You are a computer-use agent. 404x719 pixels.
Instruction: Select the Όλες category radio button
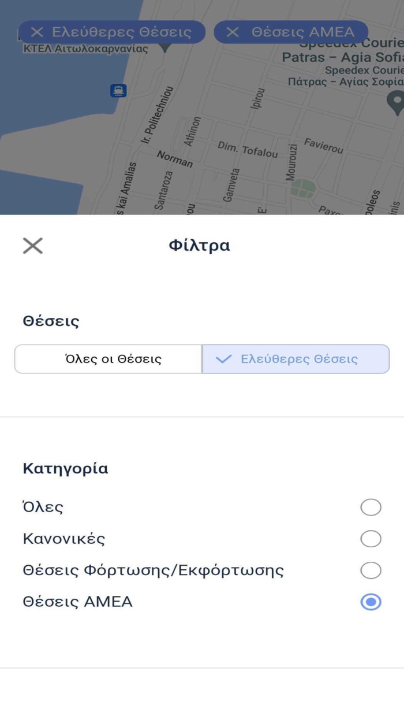coord(370,507)
